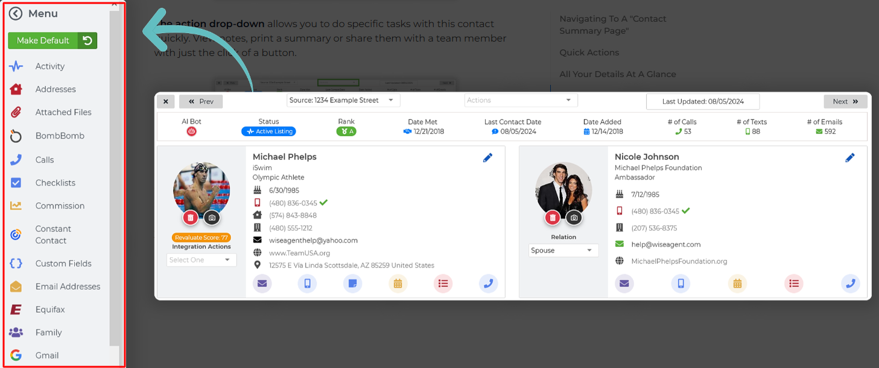Viewport: 879px width, 368px height.
Task: Click the Gmail Google icon
Action: tap(16, 355)
